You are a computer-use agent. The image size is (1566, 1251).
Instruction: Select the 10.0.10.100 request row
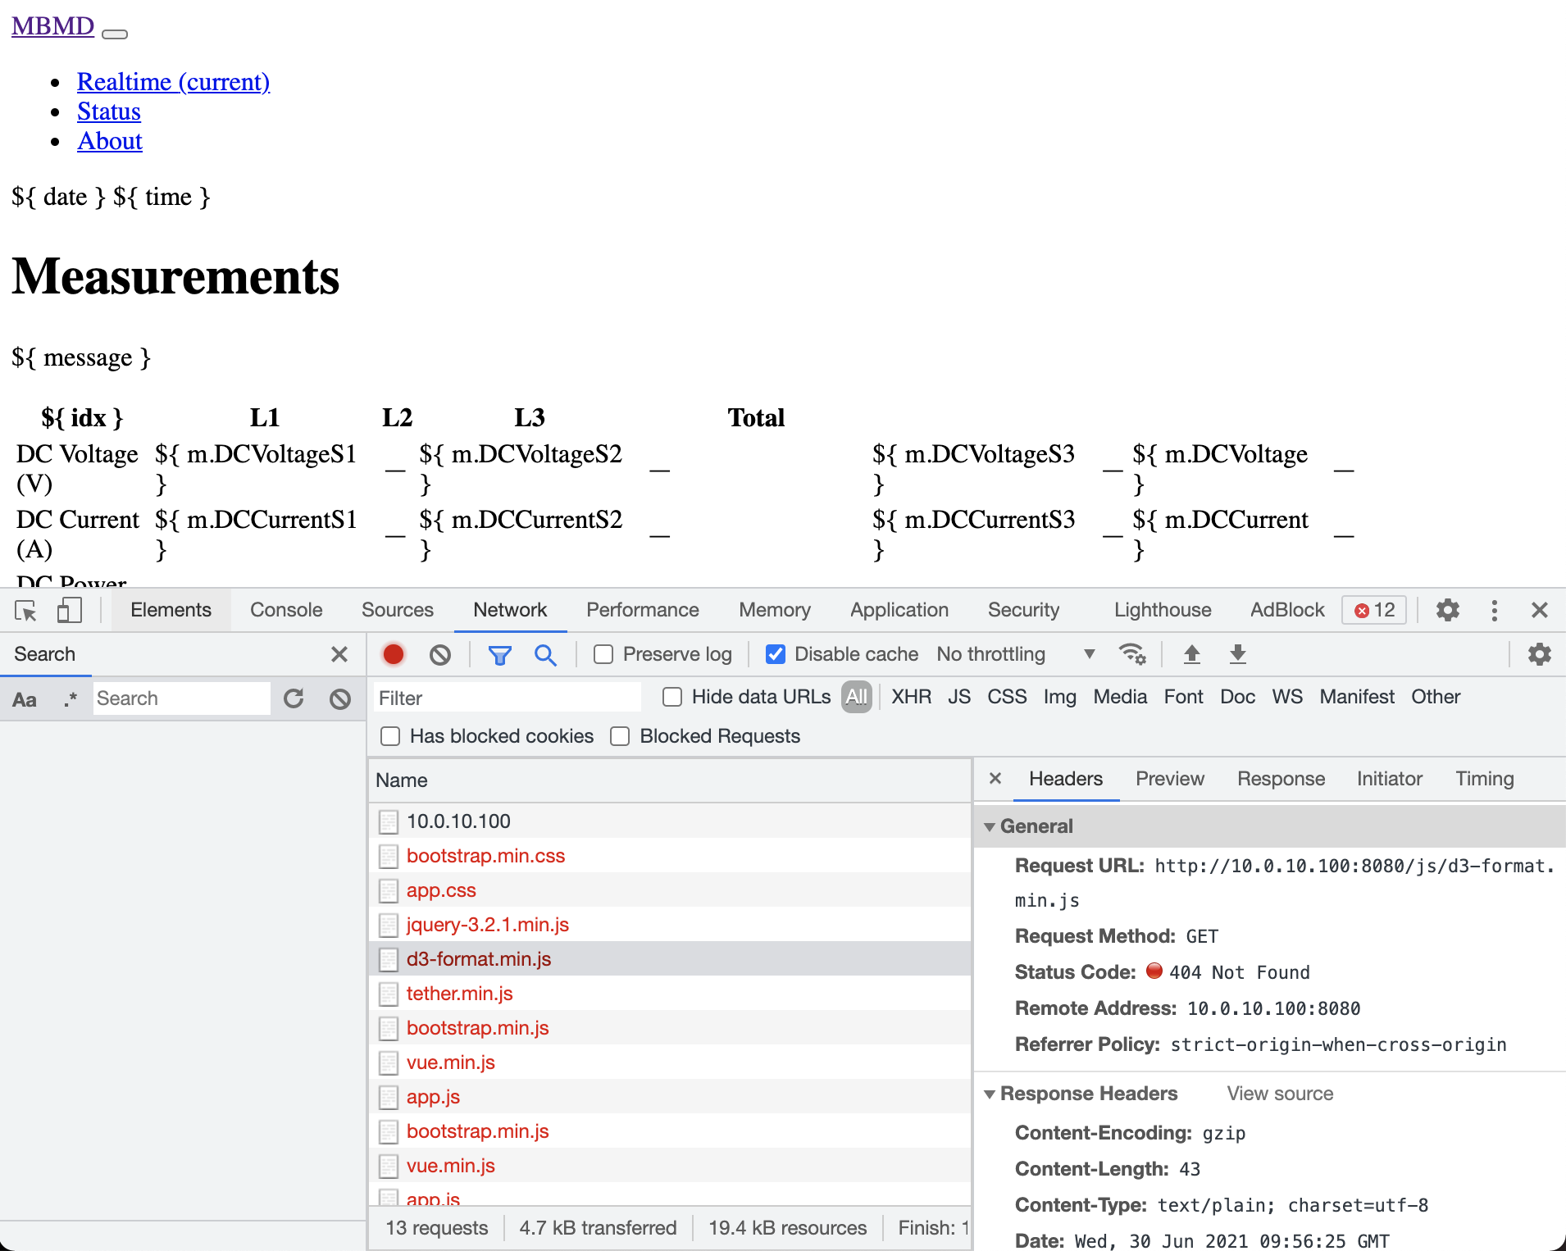tap(670, 821)
